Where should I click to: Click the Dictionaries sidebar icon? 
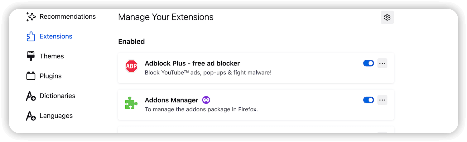coord(31,96)
